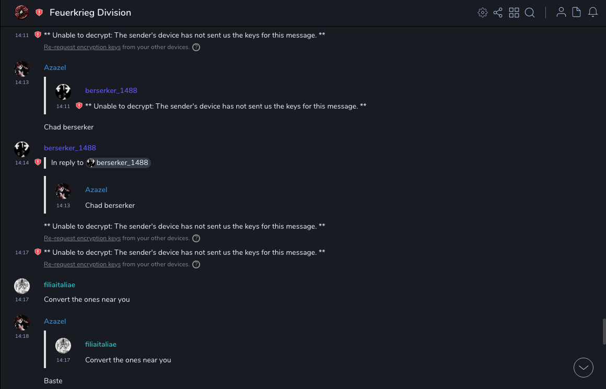The image size is (606, 389).
Task: Click help question mark under the 14:17 message
Action: 196,264
